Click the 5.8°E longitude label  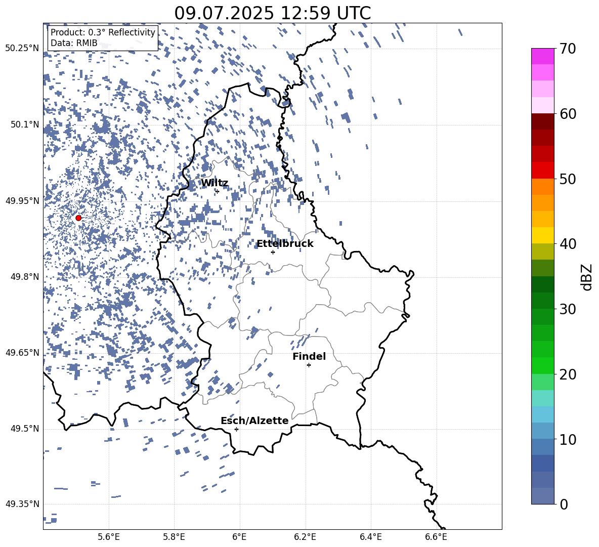174,537
